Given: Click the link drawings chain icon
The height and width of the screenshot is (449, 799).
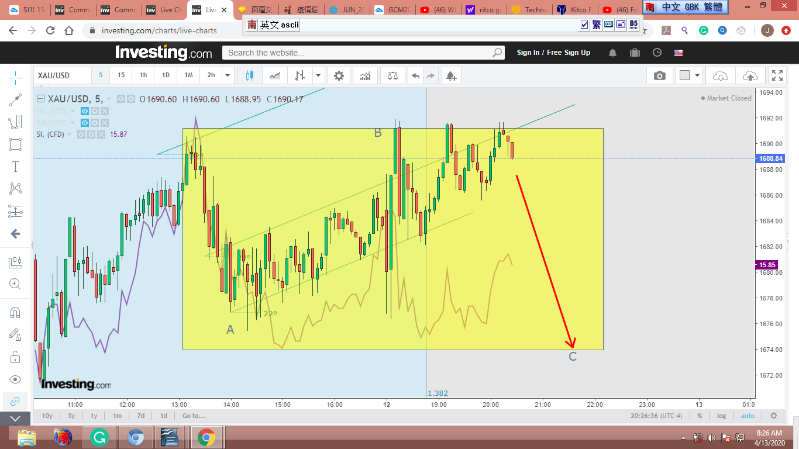Looking at the screenshot, I should tap(15, 401).
